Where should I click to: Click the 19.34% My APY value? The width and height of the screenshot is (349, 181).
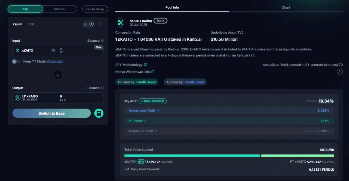coord(326,101)
